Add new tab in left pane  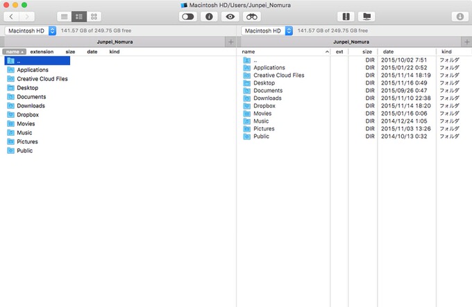(x=231, y=42)
